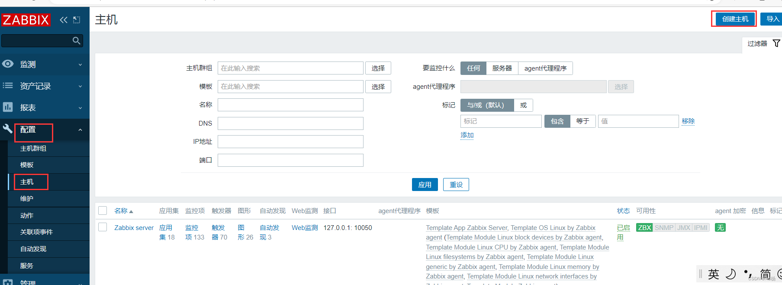The width and height of the screenshot is (782, 285).
Task: Tick the checkbox for Zabbix server row
Action: click(x=103, y=227)
